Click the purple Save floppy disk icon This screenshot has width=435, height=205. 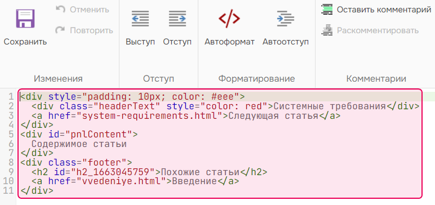pos(25,19)
